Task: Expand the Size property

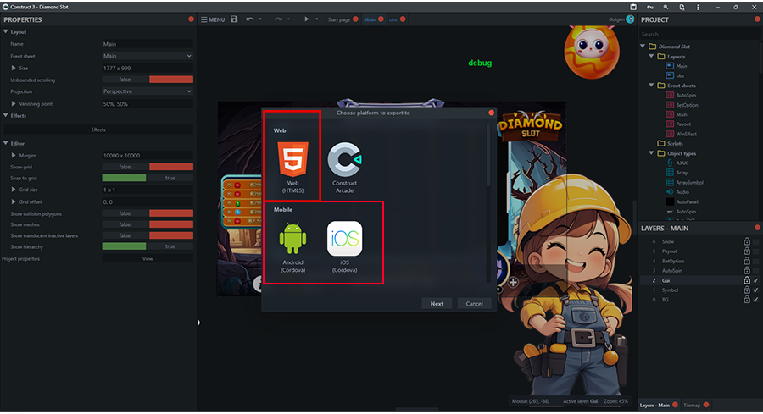Action: (14, 68)
